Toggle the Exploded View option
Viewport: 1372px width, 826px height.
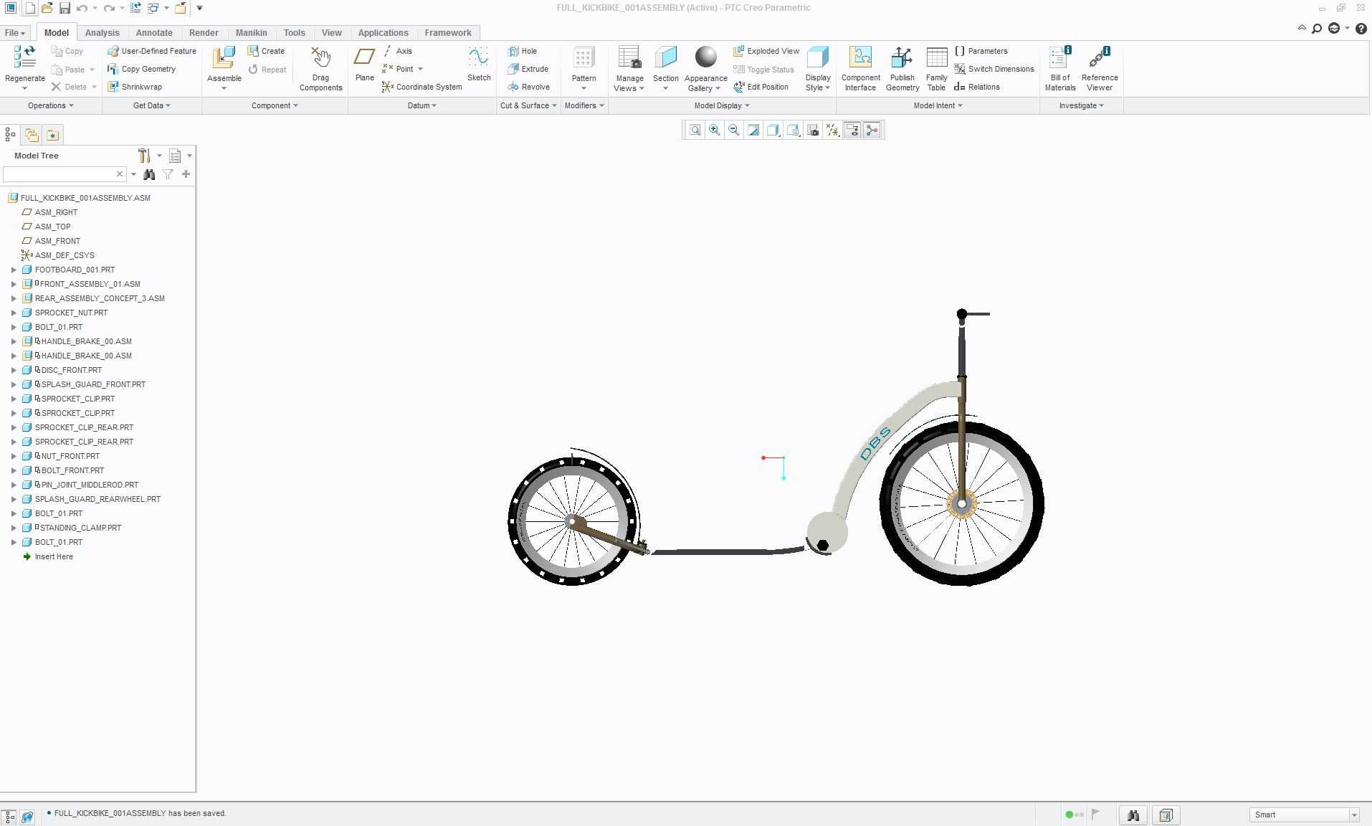(766, 51)
